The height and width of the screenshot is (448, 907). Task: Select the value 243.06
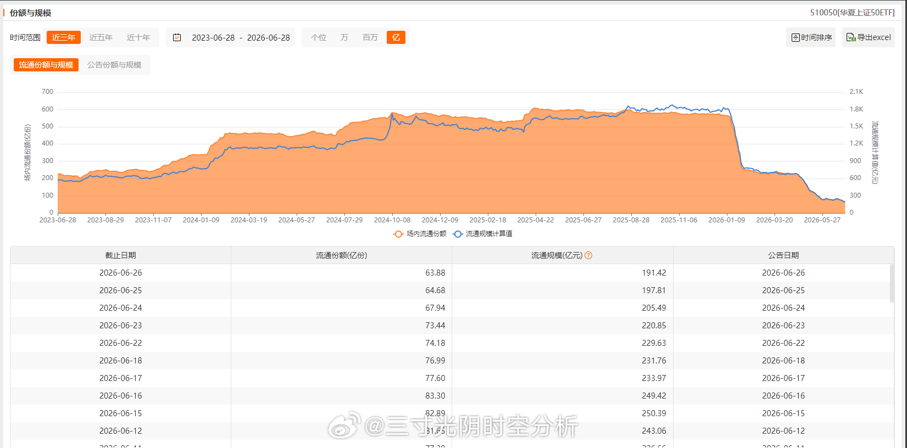pos(654,431)
